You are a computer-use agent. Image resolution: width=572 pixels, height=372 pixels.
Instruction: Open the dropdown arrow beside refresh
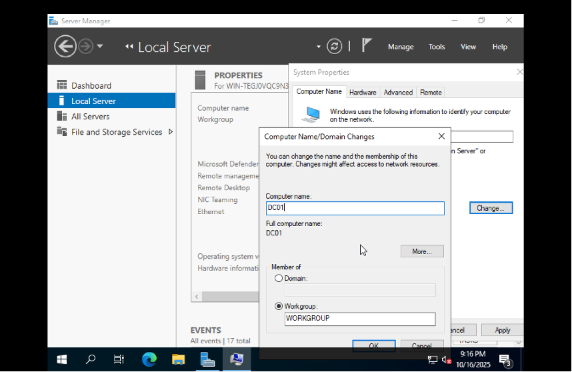(x=319, y=47)
